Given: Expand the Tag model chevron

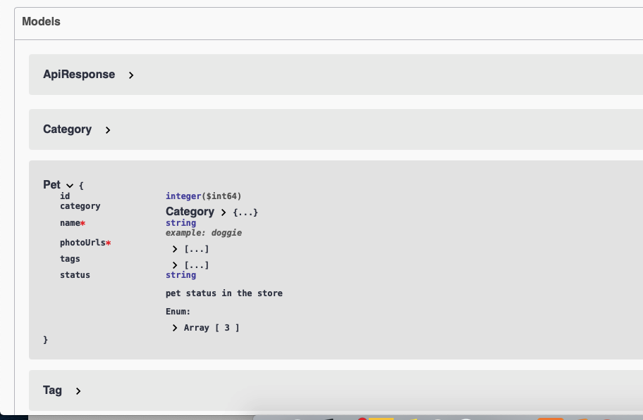Looking at the screenshot, I should (78, 391).
